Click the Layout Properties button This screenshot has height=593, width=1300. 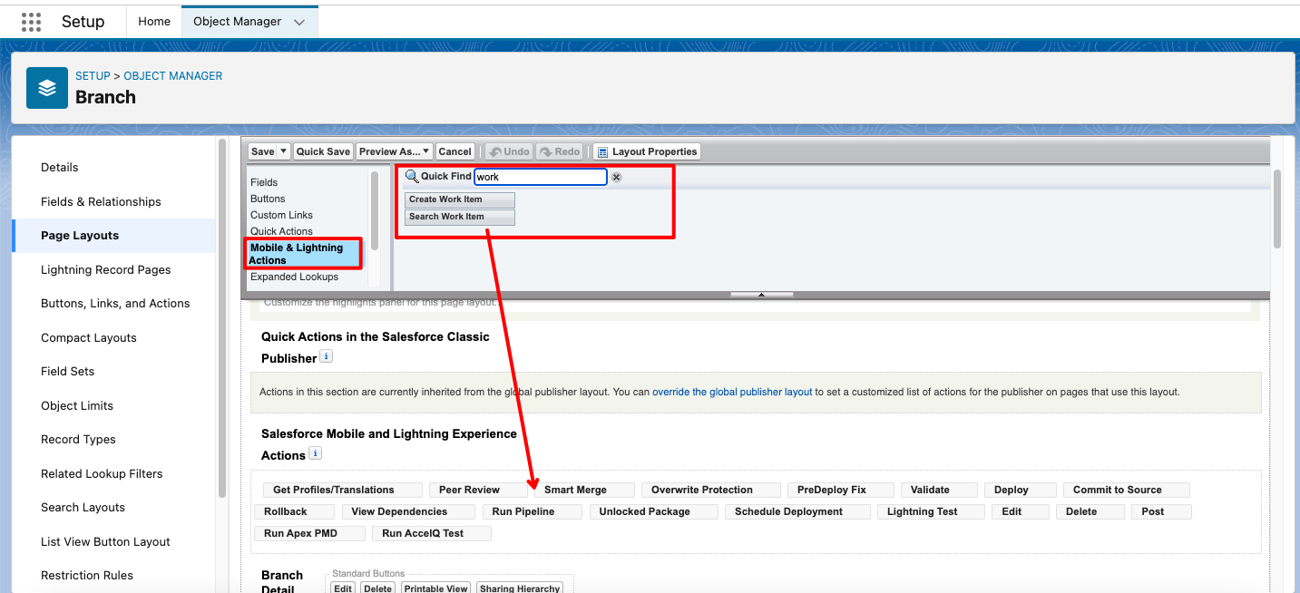(646, 151)
